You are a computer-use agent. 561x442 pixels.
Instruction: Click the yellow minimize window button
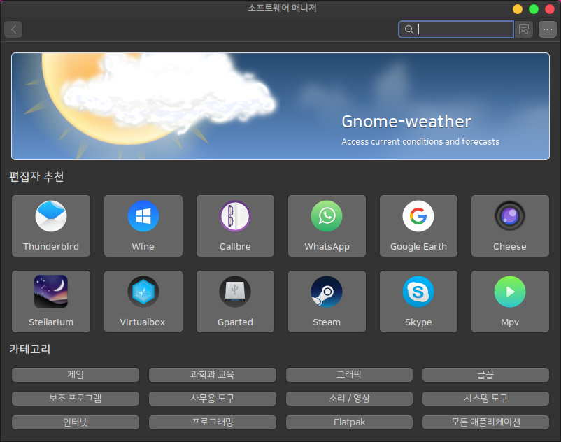tap(518, 9)
